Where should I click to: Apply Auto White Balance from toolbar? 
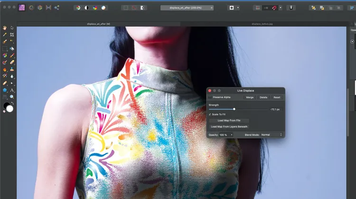click(x=103, y=8)
